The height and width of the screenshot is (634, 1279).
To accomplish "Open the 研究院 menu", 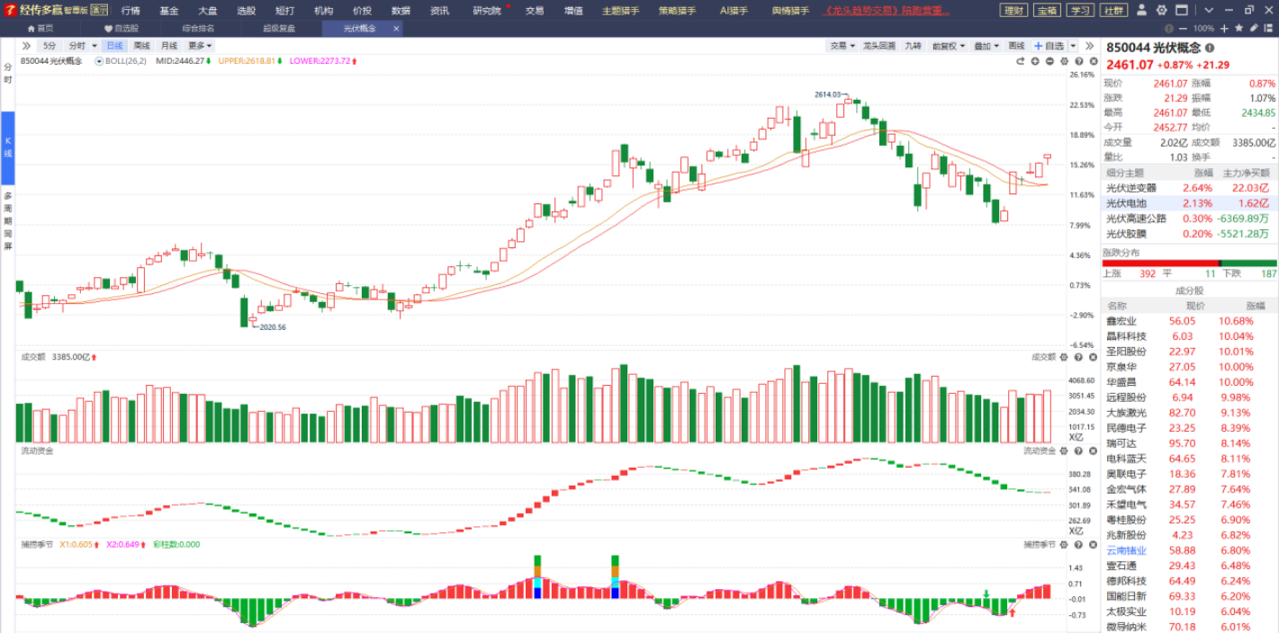I will click(x=488, y=11).
